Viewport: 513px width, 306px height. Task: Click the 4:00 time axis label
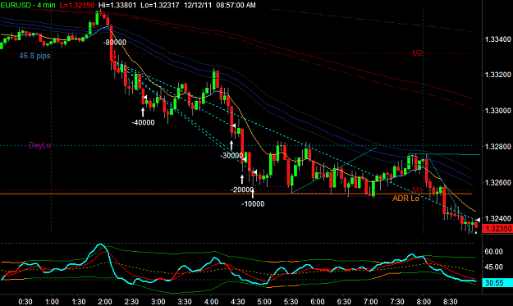211,301
